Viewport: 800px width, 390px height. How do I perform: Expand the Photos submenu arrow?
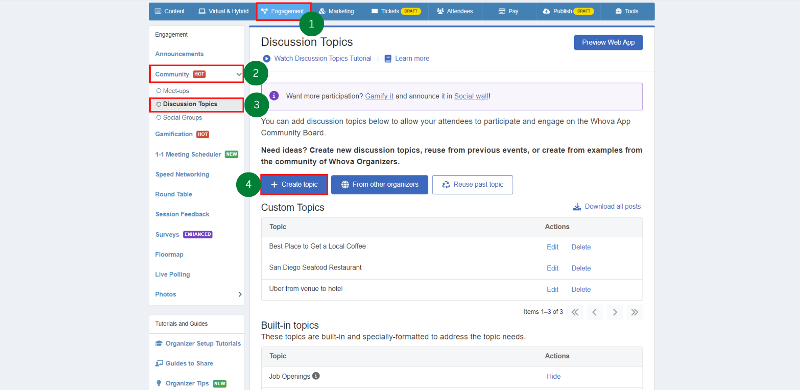pos(240,294)
